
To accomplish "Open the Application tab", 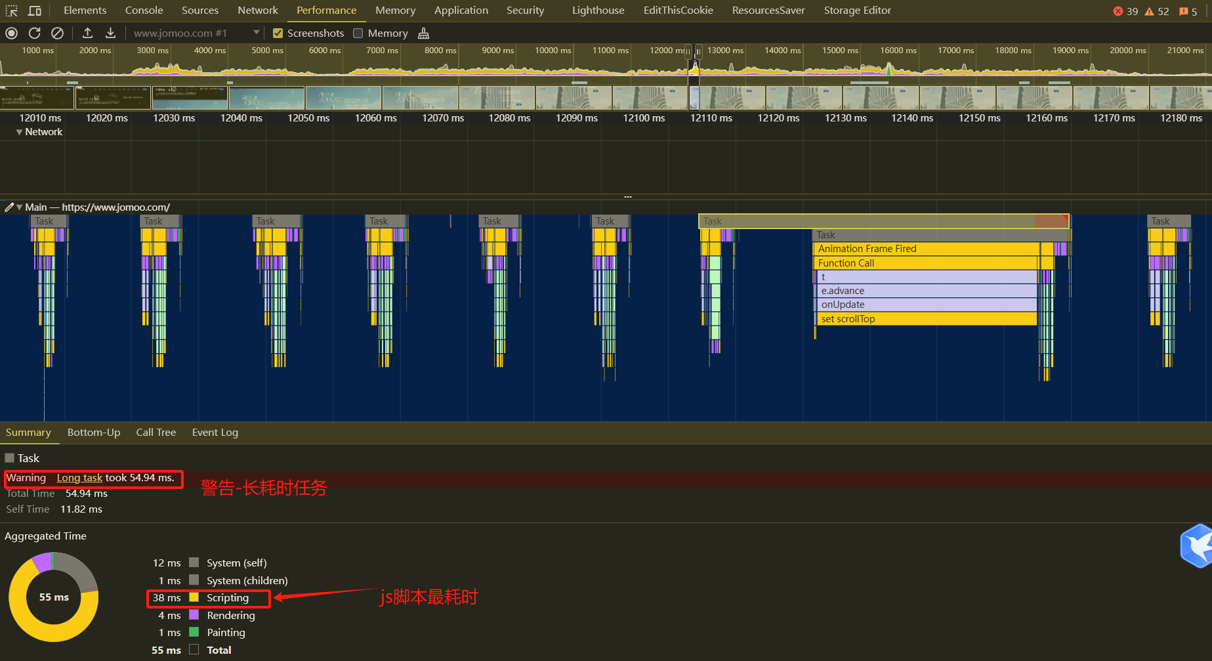I will [461, 11].
